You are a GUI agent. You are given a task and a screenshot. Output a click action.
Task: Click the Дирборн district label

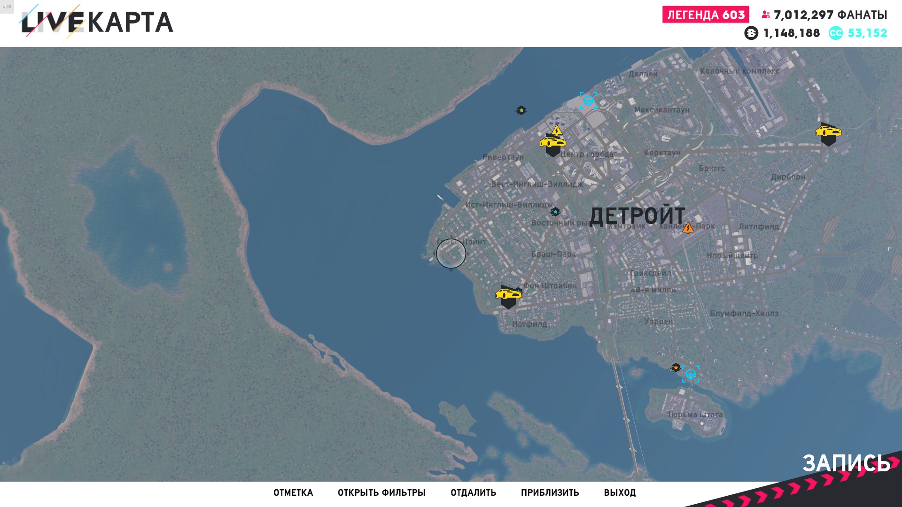tap(788, 177)
